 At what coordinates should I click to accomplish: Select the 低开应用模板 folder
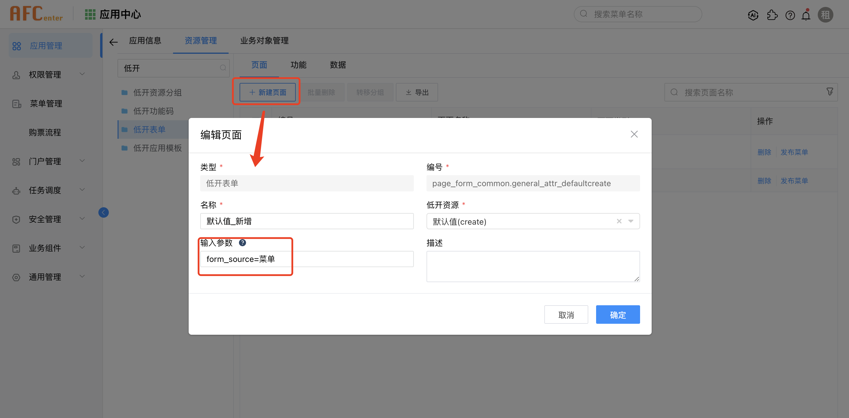pos(157,148)
